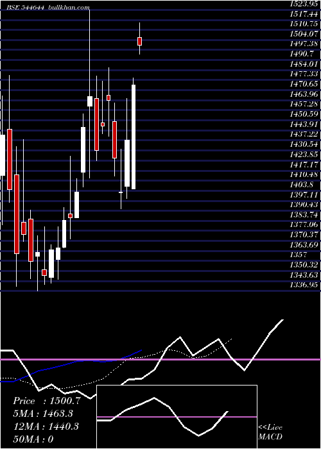Pick the 1437.22 axis value

click(304, 134)
